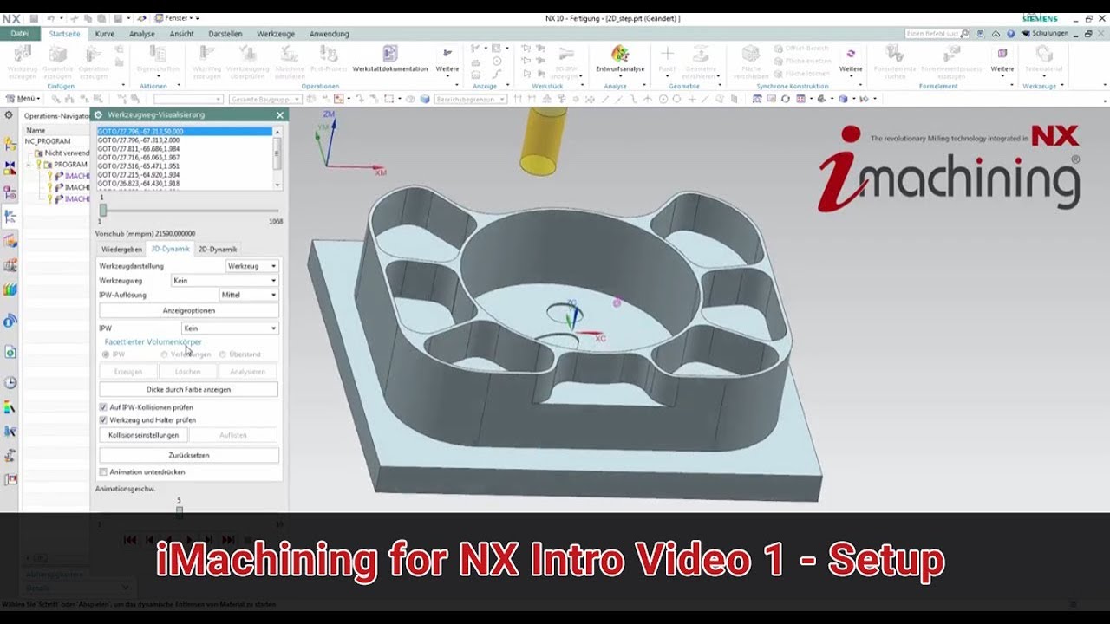Viewport: 1110px width, 624px height.
Task: Click the save icon in quick access toolbar
Action: tap(34, 18)
